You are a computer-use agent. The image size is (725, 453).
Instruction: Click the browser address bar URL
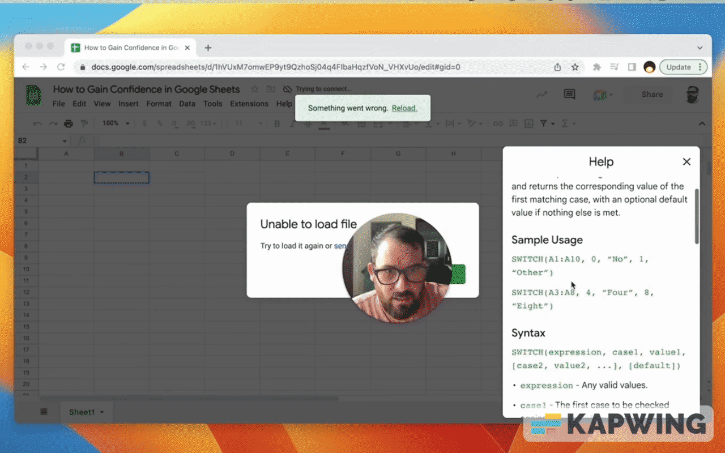pyautogui.click(x=276, y=67)
